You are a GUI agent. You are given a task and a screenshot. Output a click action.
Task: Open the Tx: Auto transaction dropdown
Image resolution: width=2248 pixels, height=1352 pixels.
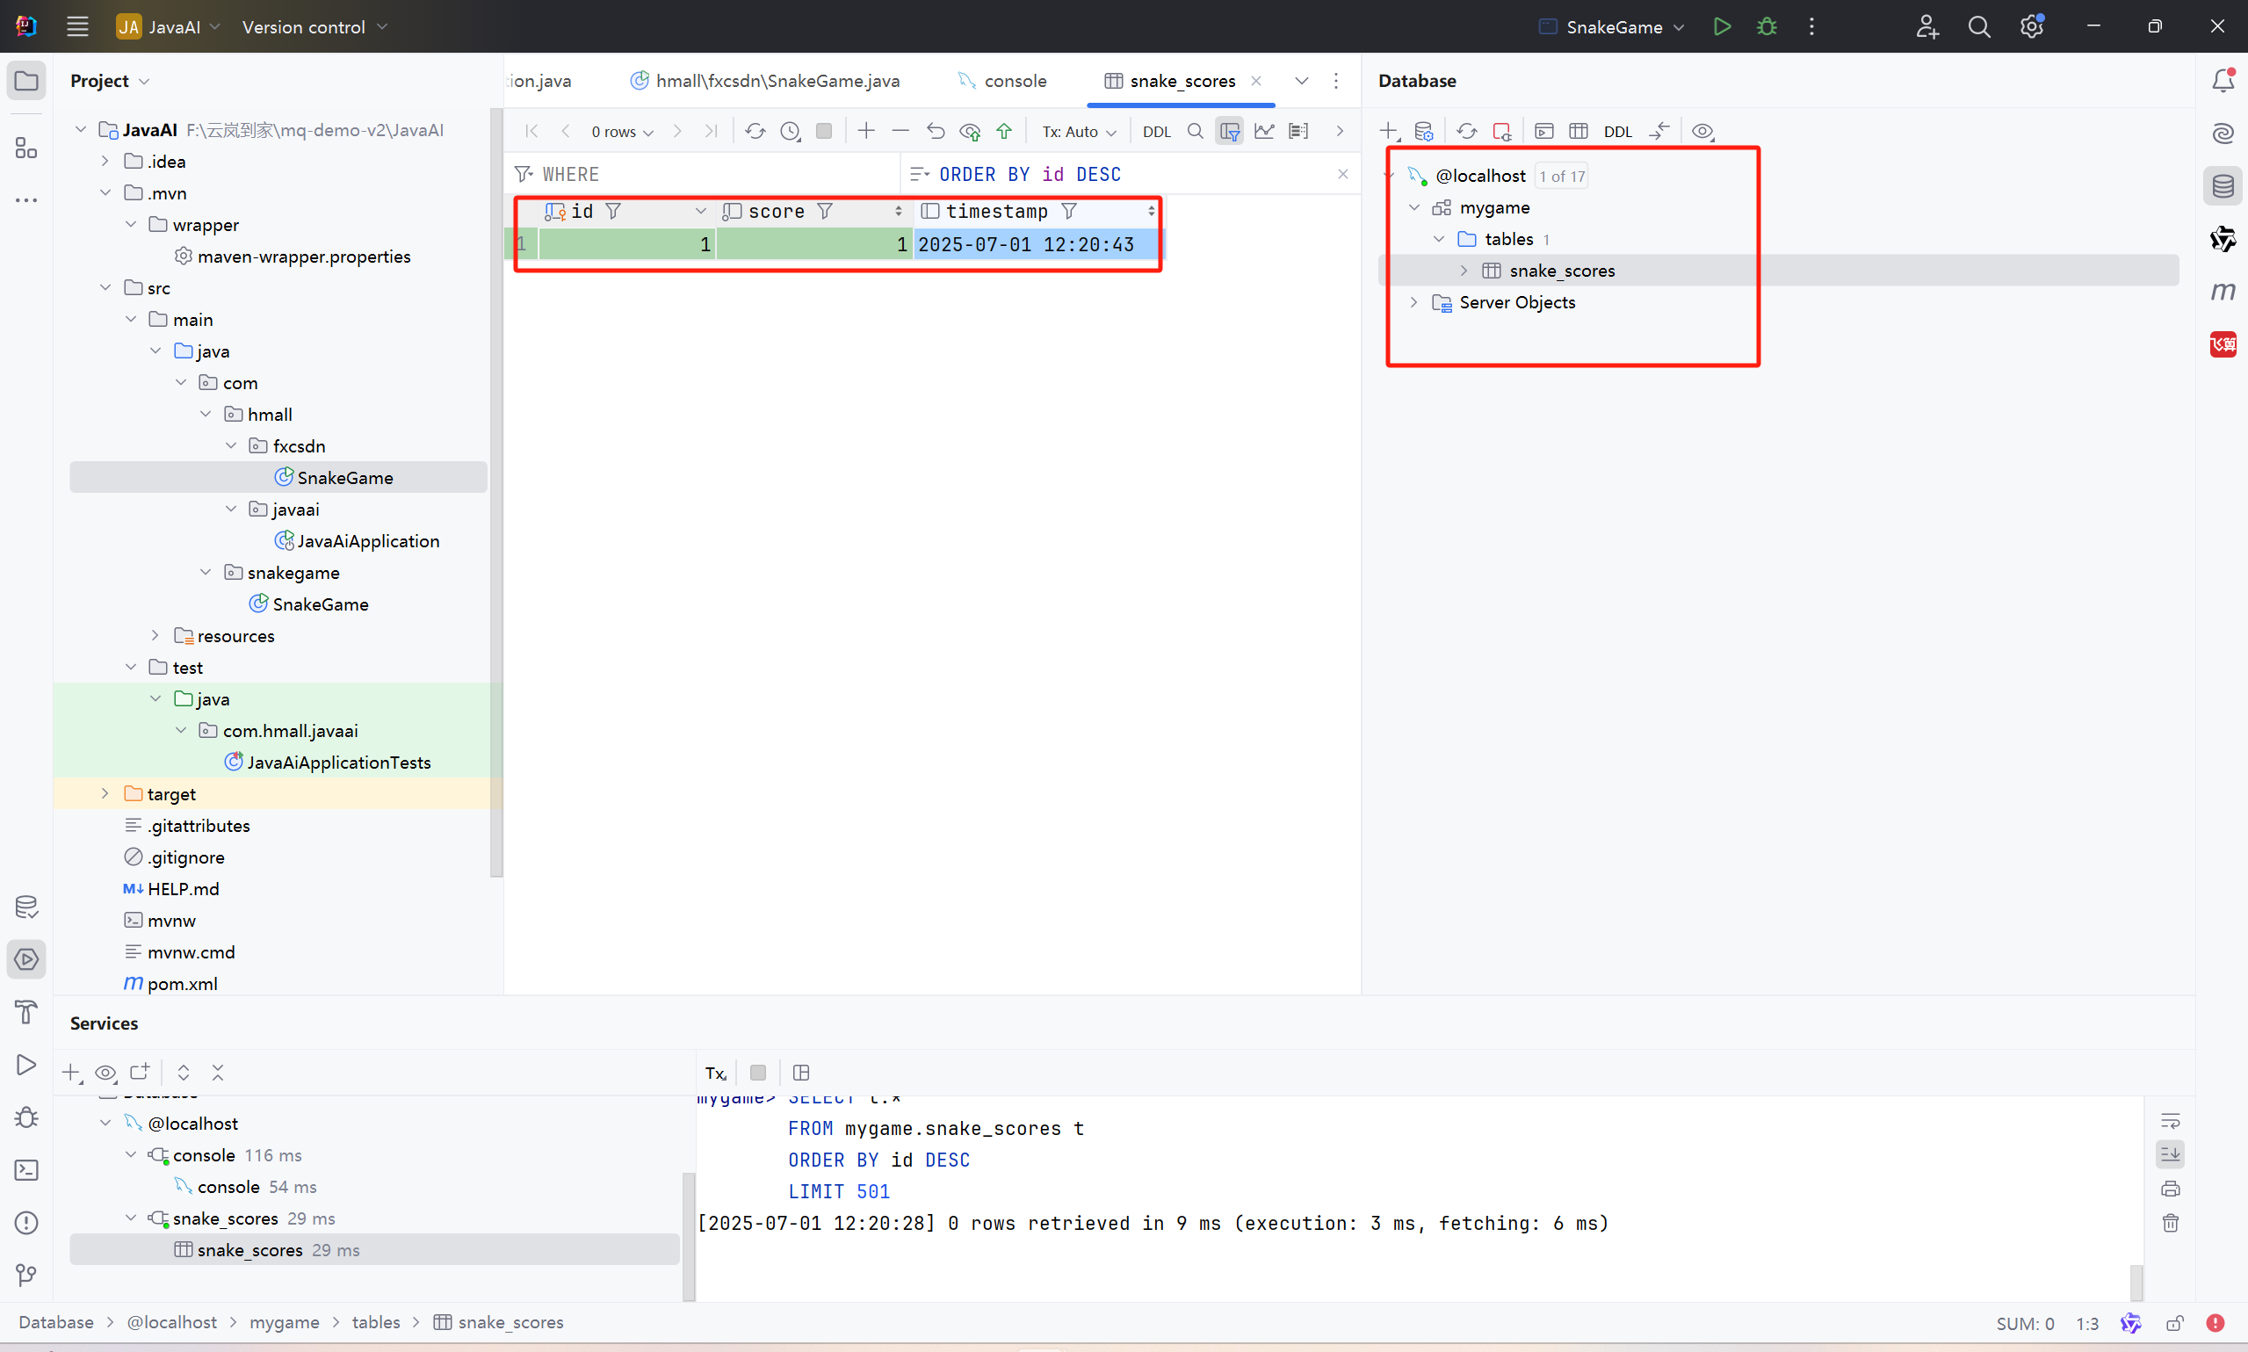pyautogui.click(x=1079, y=131)
